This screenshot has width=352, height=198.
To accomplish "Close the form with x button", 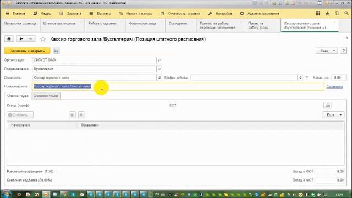I will (346, 38).
